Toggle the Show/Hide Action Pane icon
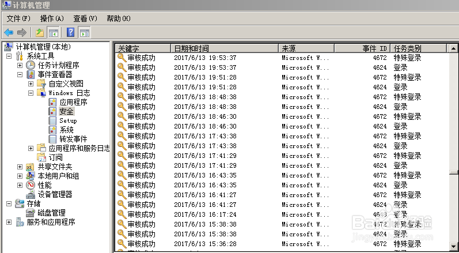This screenshot has width=459, height=253. click(x=85, y=32)
